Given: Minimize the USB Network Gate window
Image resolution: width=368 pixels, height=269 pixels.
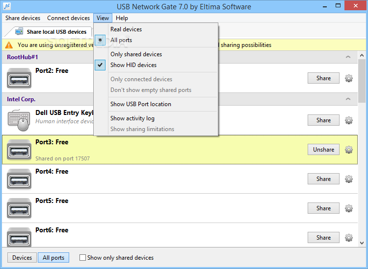Looking at the screenshot, I should (x=325, y=6).
